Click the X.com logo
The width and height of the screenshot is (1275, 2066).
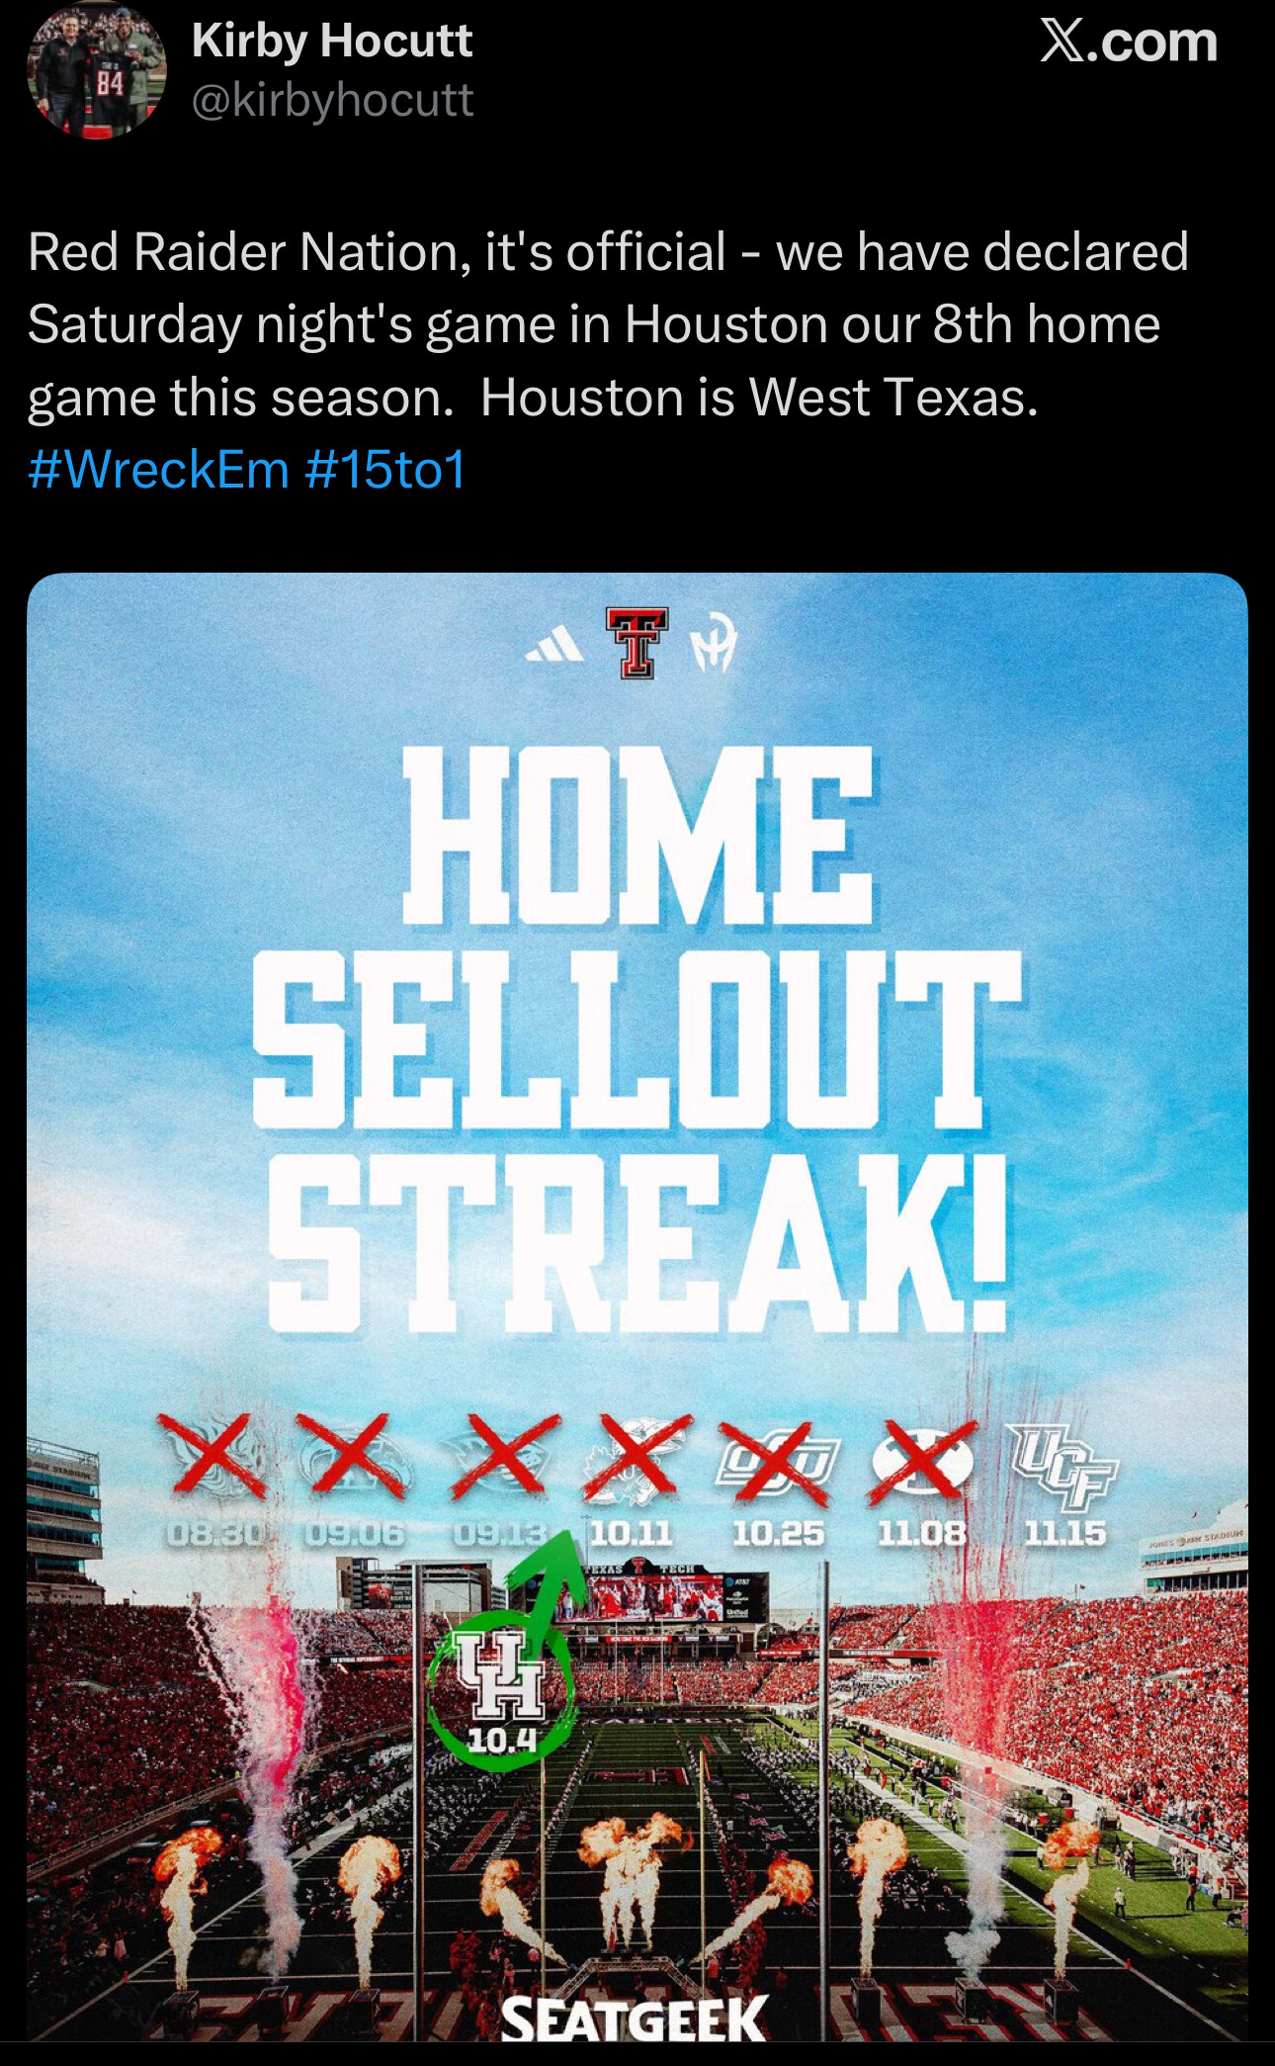1128,43
